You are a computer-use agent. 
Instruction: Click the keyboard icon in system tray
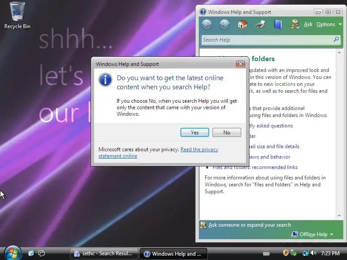pyautogui.click(x=266, y=253)
